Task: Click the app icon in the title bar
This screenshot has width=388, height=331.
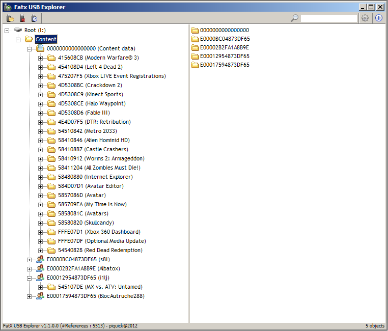Action: coord(8,7)
